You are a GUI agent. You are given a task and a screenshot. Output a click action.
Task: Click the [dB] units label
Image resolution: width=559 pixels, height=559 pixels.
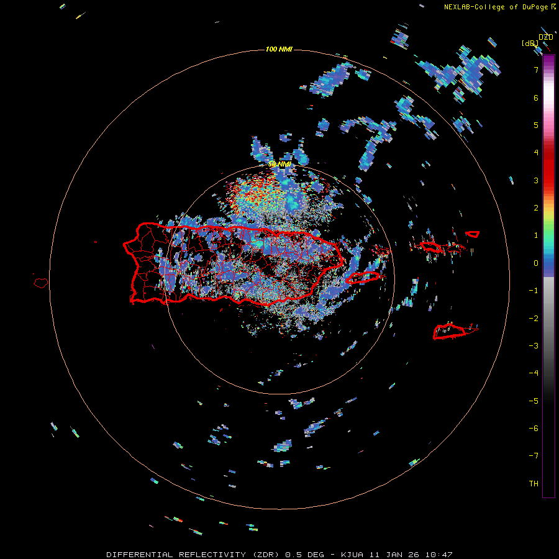[x=530, y=43]
